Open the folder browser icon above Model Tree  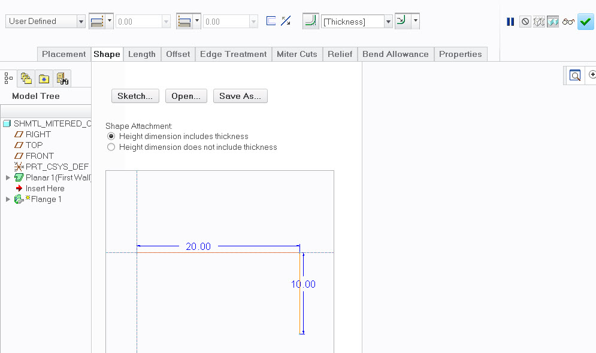point(26,78)
